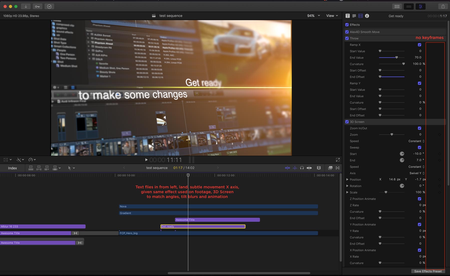Click the import media arrow button
Screen dimensions: 450x276
(25, 6)
